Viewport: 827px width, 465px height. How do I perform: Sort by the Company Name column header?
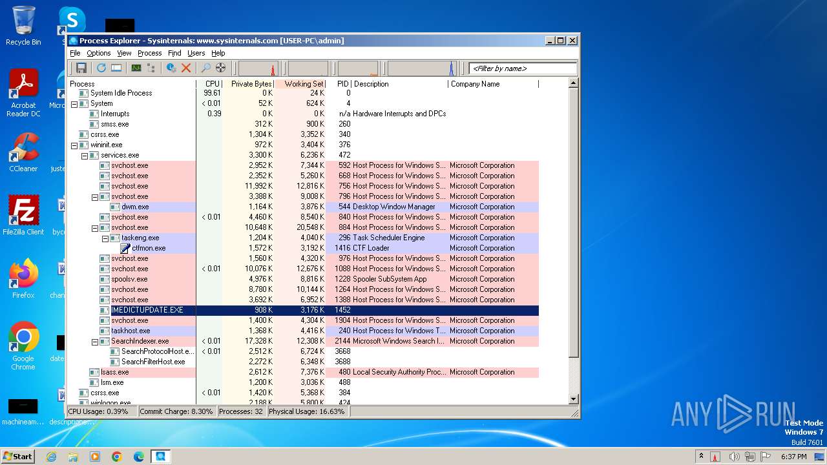pyautogui.click(x=494, y=84)
